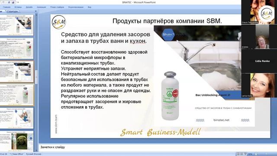This screenshot has width=277, height=156.
Task: Select slide thumbnail with family photo
Action: coord(16,118)
